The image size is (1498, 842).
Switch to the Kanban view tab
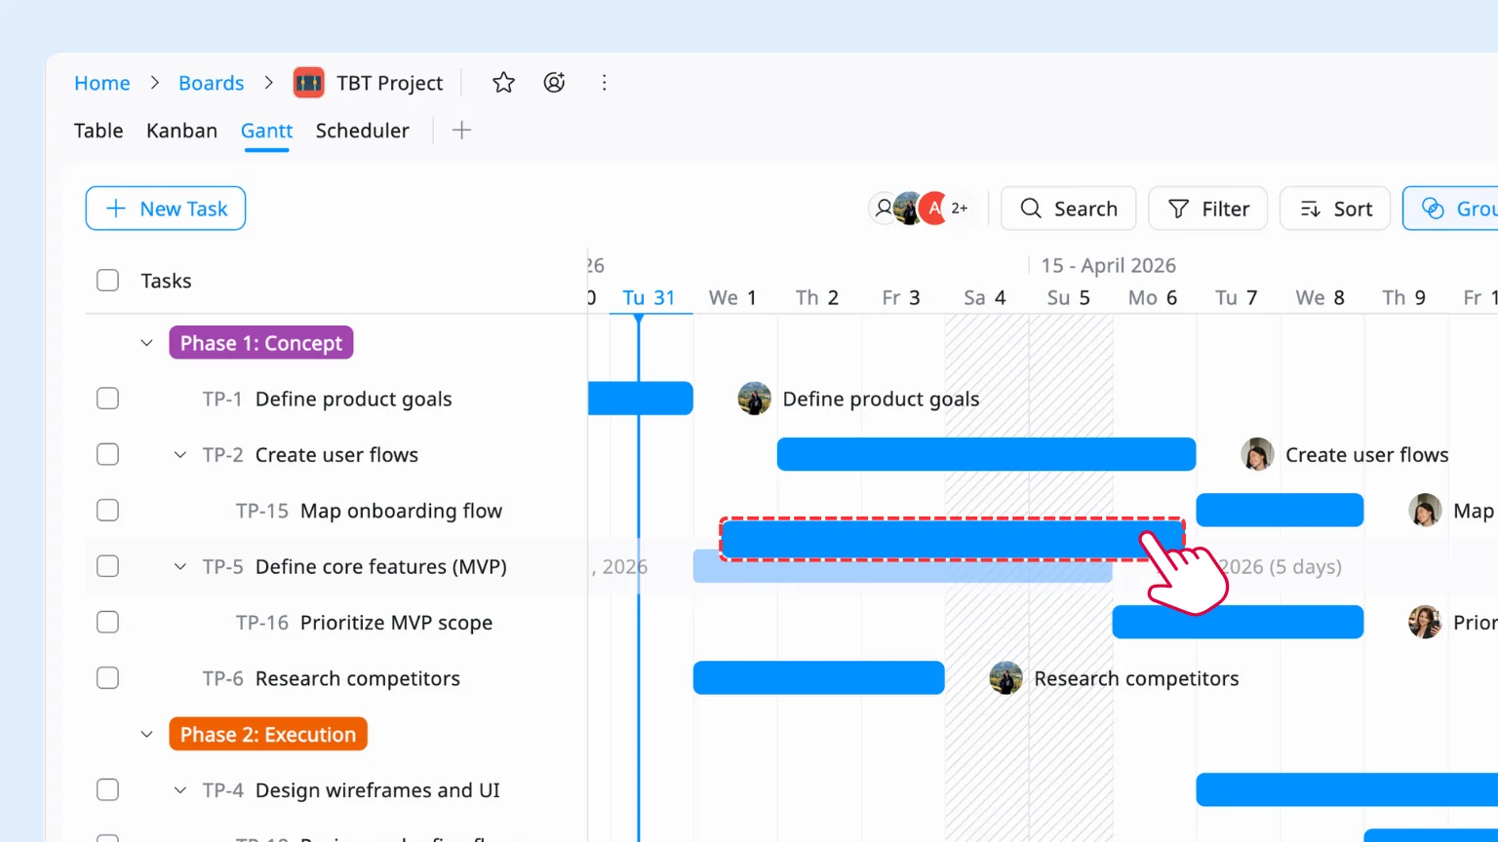(181, 131)
